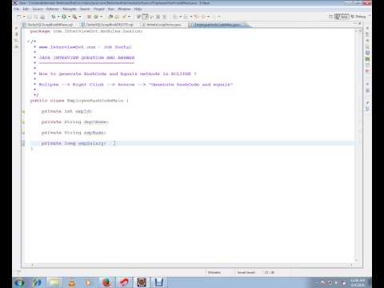
Task: Open the File menu
Action: 17,9
